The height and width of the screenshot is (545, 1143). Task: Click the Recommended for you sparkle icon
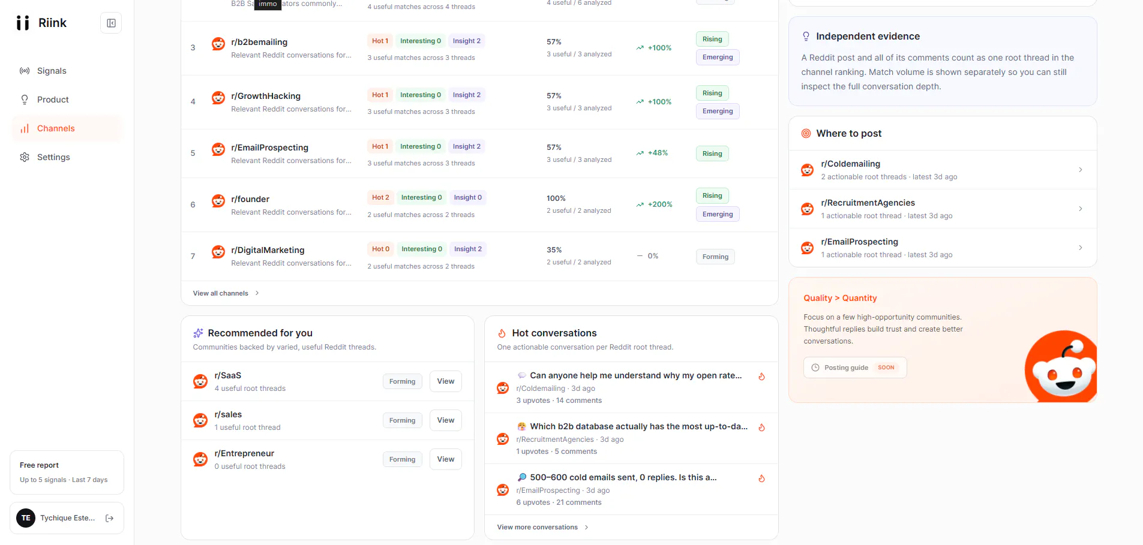pos(198,333)
